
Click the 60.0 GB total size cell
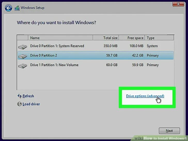[x=112, y=65]
